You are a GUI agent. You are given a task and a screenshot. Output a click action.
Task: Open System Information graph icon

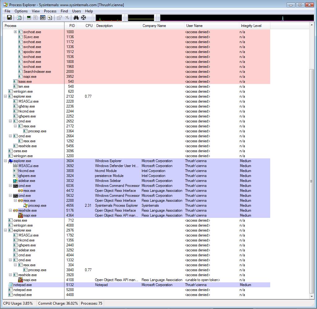[29, 18]
